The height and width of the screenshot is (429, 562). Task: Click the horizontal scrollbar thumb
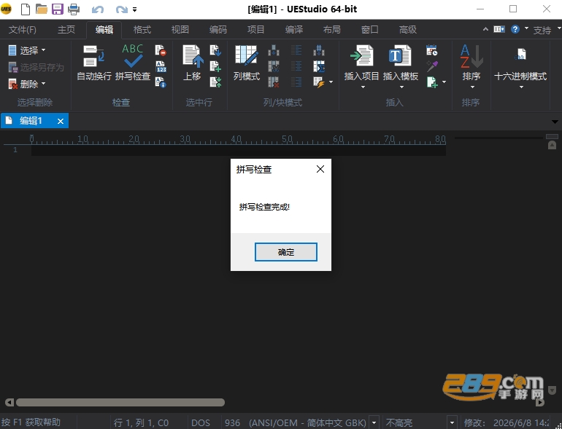120,403
